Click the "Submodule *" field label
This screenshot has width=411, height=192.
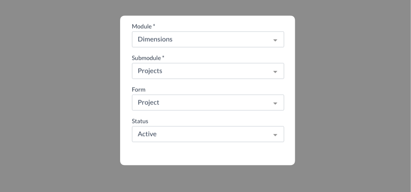148,58
